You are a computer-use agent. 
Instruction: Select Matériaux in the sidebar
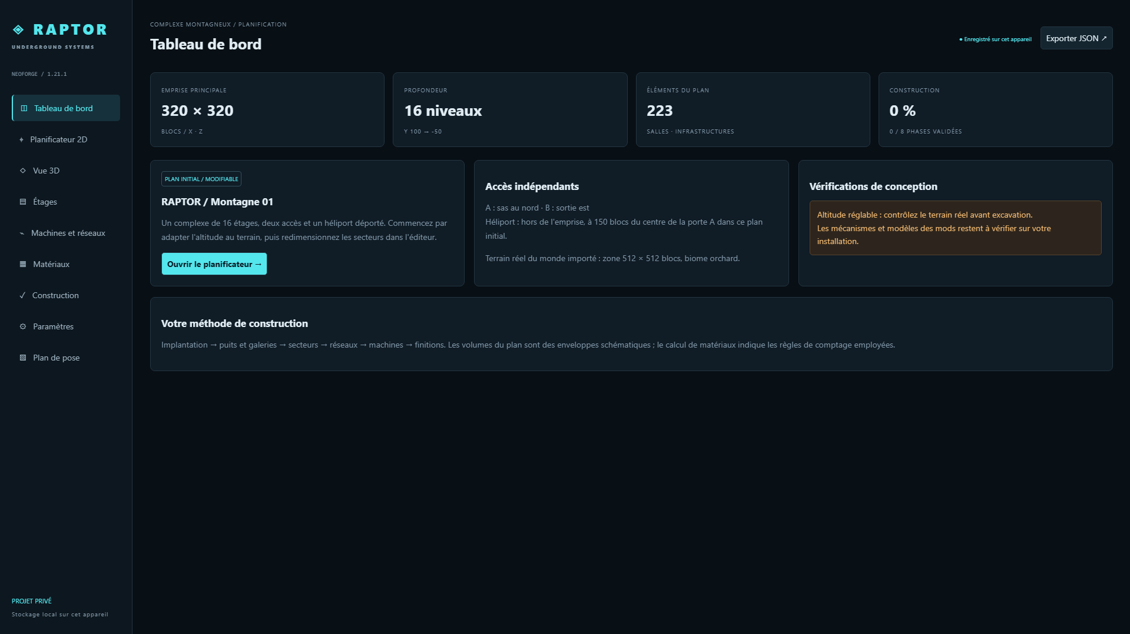66,264
